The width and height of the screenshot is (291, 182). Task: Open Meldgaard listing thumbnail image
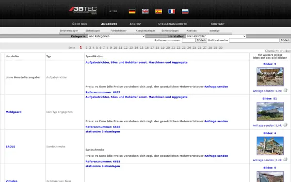click(270, 112)
